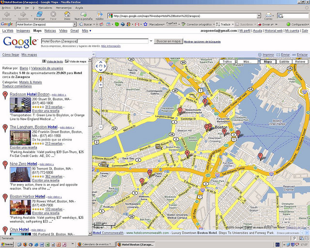Click Mi cuenta link
This screenshot has height=248, width=310.
(x=292, y=31)
